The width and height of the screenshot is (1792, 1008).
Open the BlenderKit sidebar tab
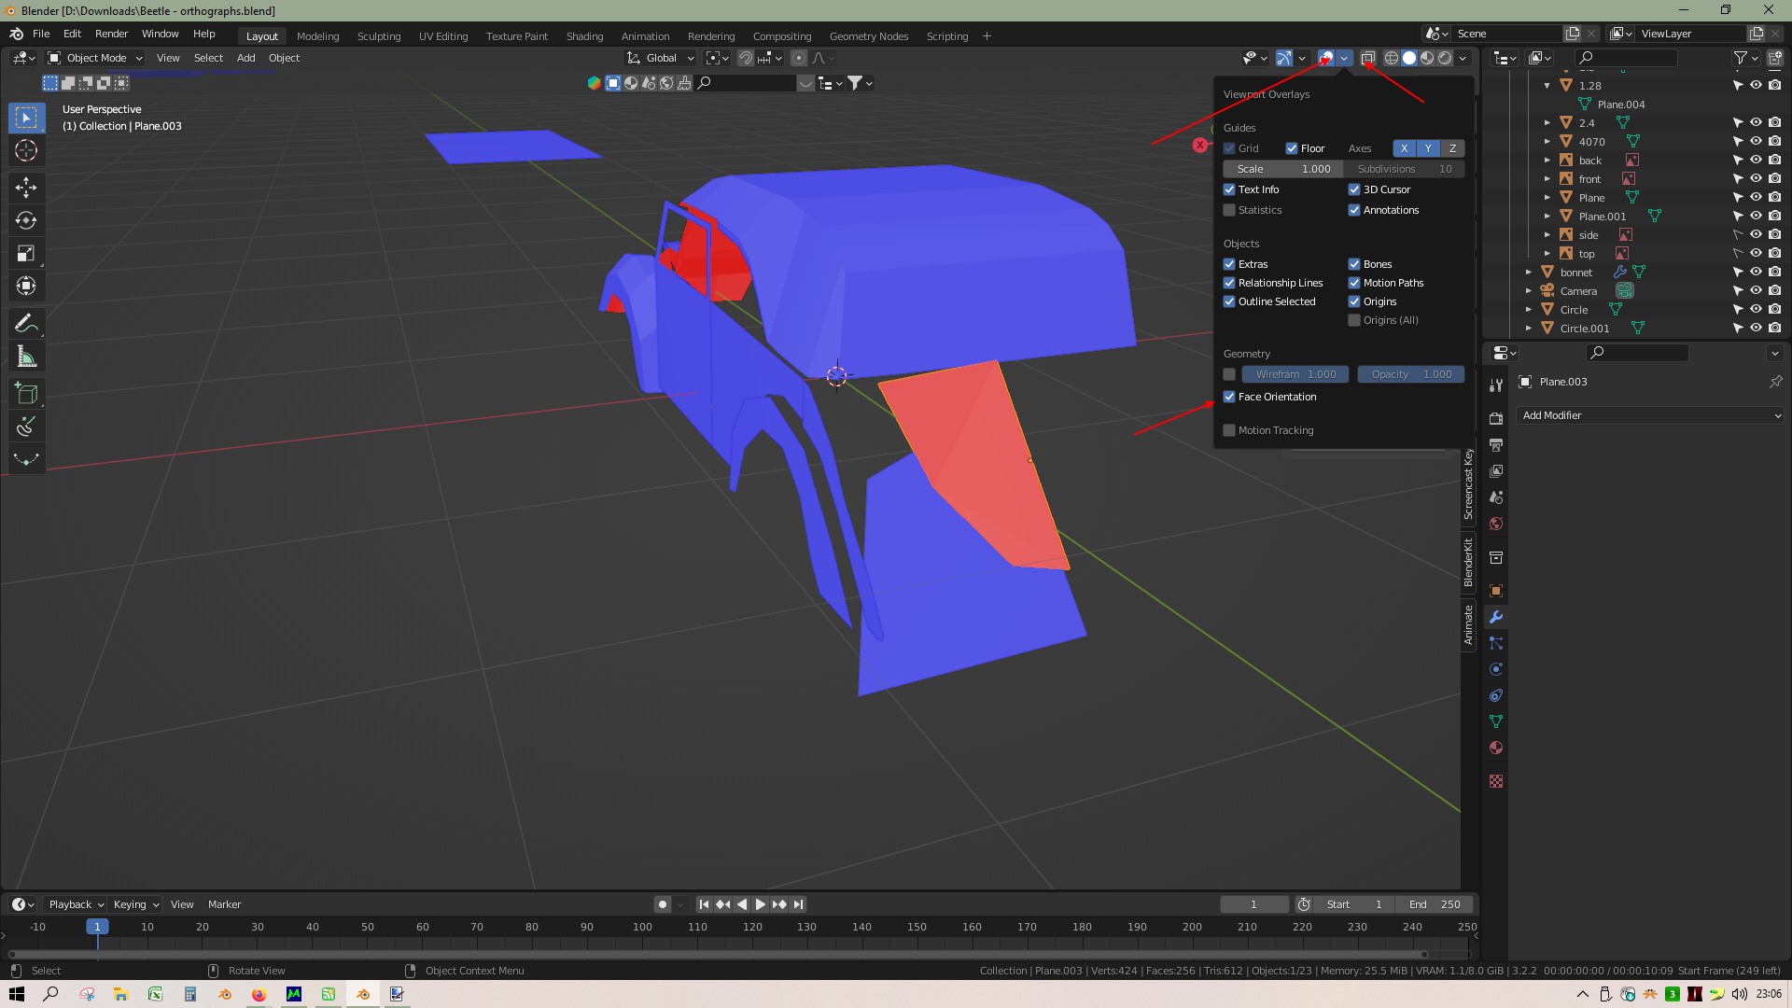click(x=1468, y=563)
